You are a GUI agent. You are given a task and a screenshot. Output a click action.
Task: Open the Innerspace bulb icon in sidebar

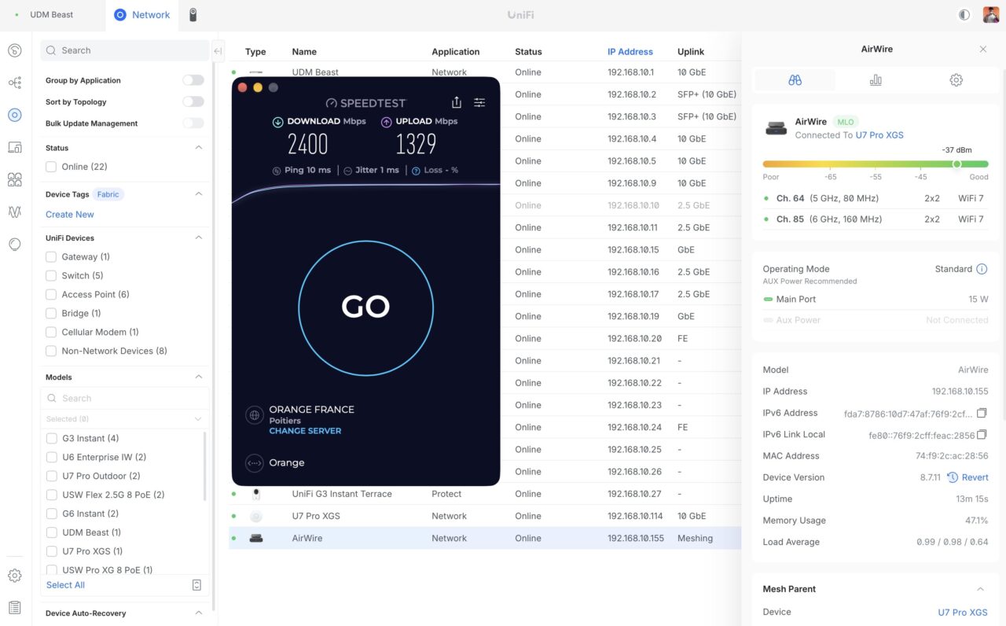[x=15, y=244]
